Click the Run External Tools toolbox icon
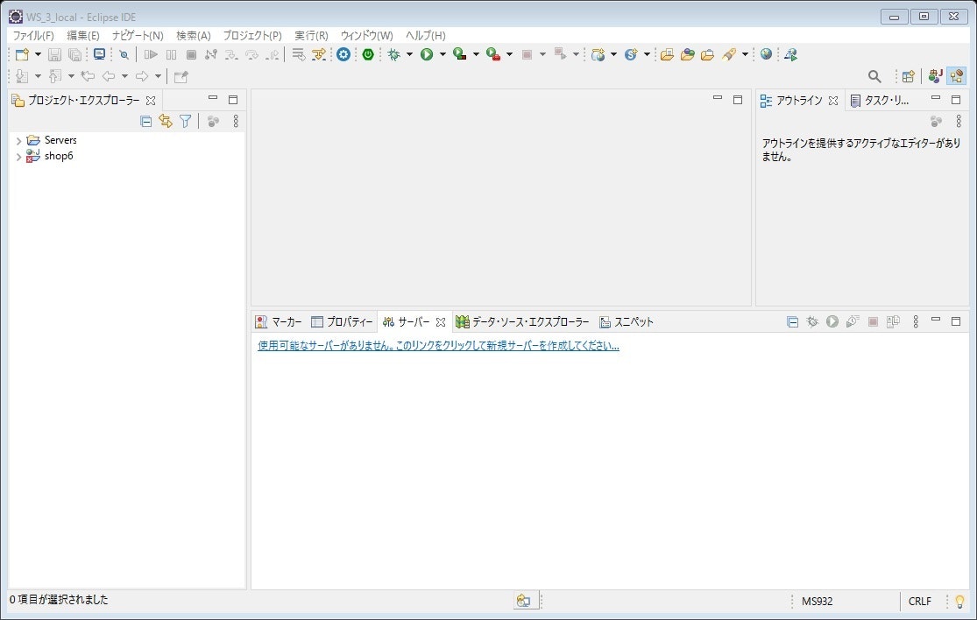 pos(493,55)
